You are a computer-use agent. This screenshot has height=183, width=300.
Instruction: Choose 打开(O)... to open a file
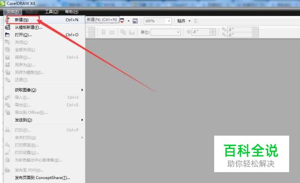point(44,35)
